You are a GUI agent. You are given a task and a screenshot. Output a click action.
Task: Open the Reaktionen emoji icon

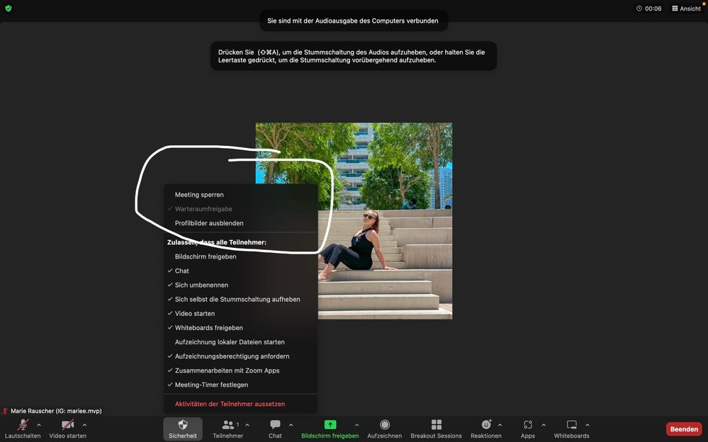[486, 425]
